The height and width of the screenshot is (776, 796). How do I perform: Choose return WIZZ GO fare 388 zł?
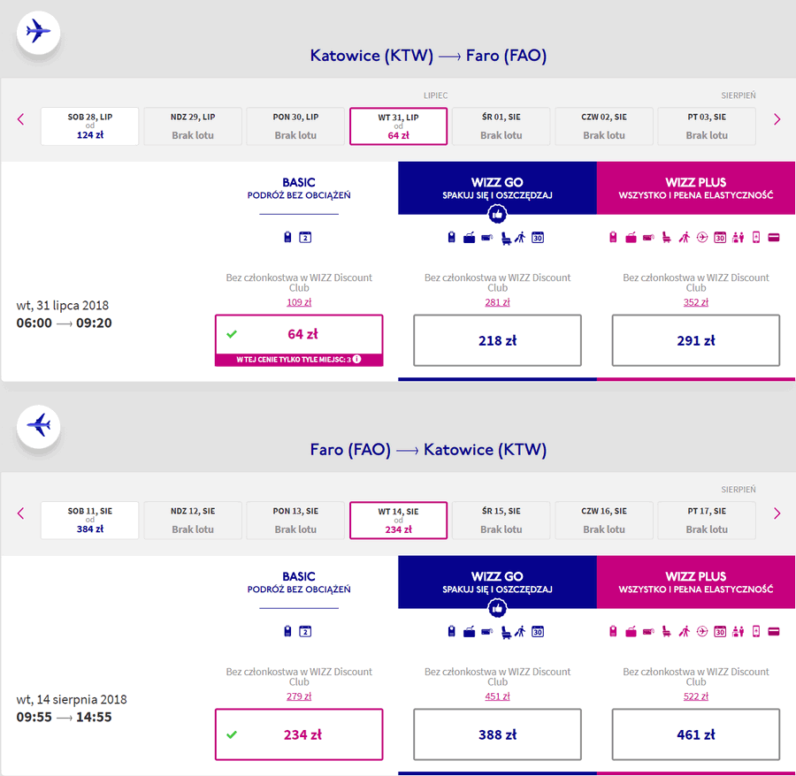(497, 734)
